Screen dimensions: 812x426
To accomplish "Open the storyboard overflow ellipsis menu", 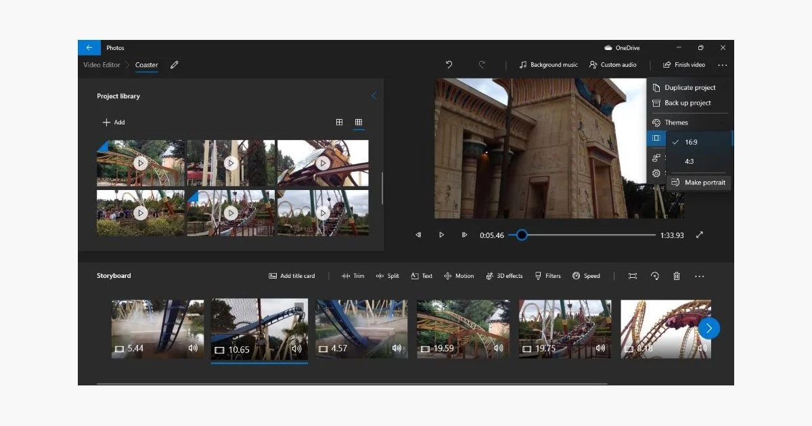I will (700, 276).
